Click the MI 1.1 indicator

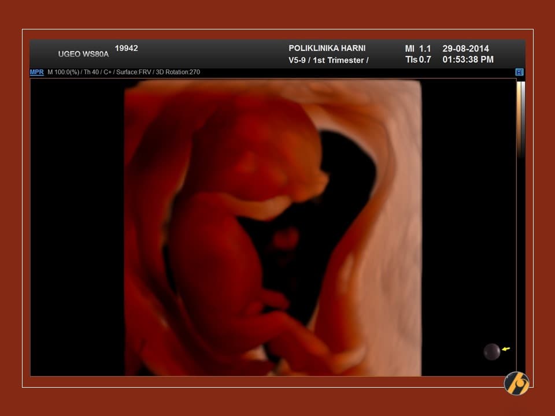[417, 49]
